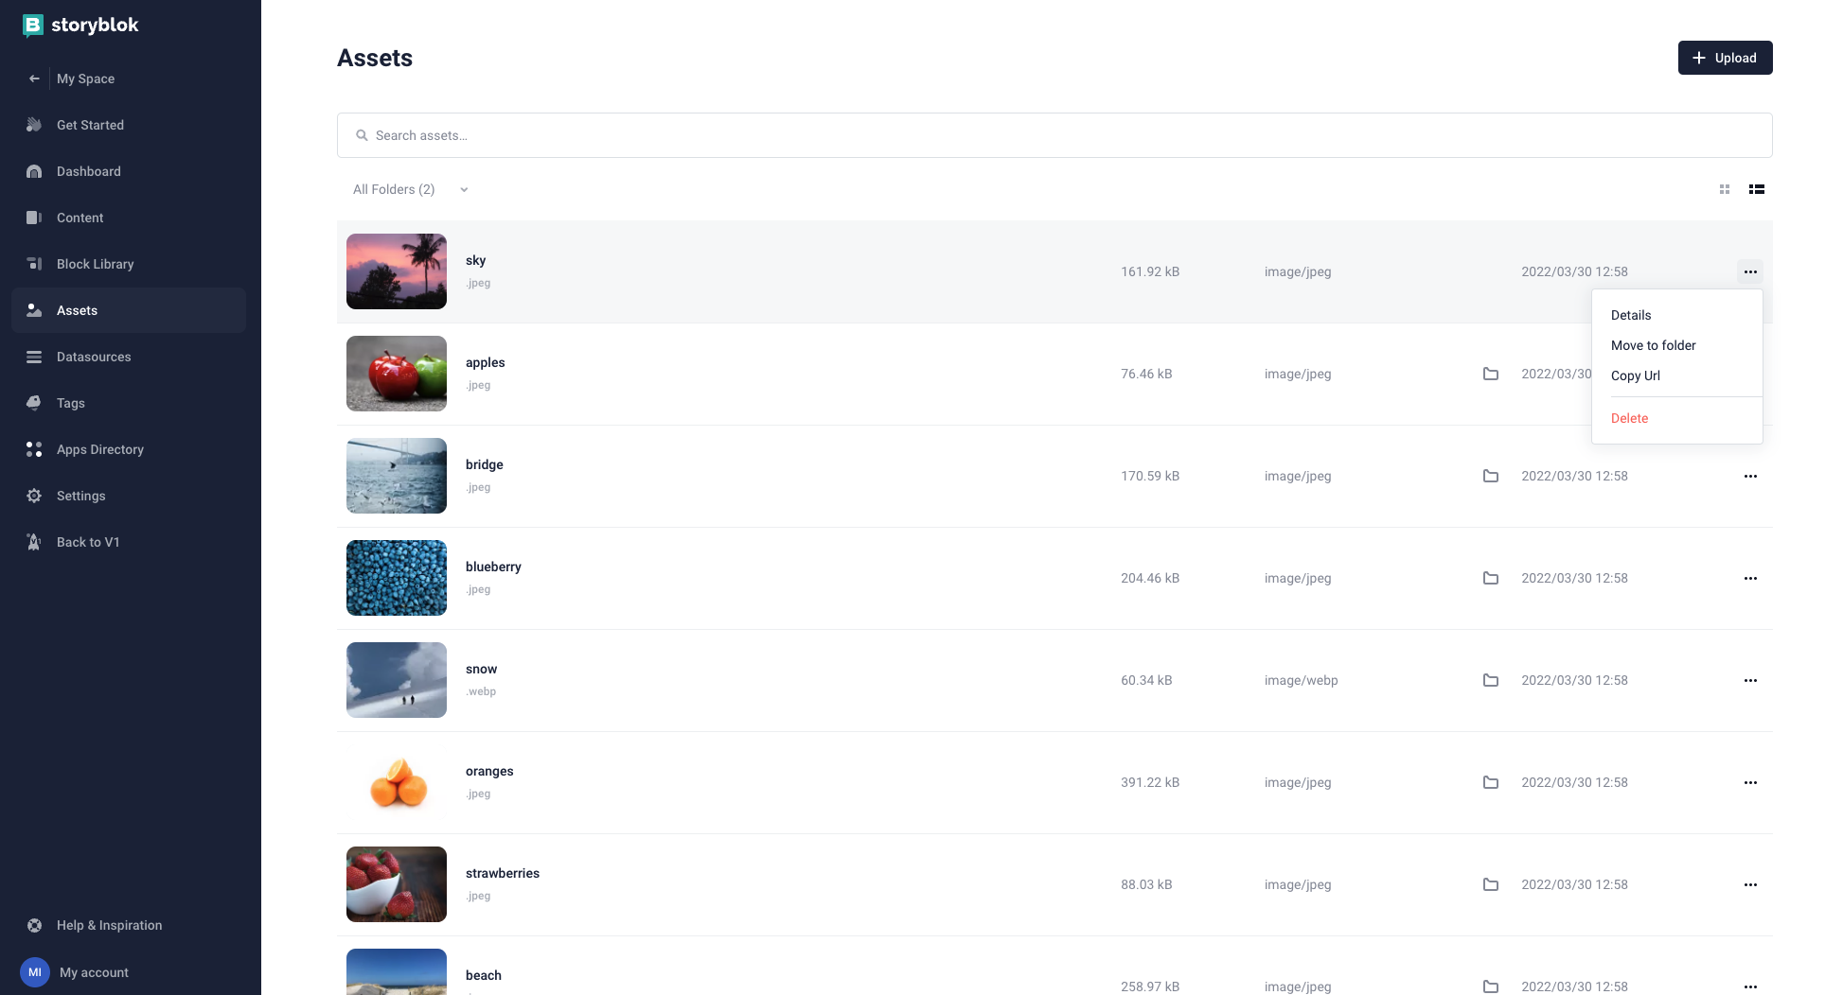
Task: Click the strawberries image thumbnail
Action: click(397, 884)
